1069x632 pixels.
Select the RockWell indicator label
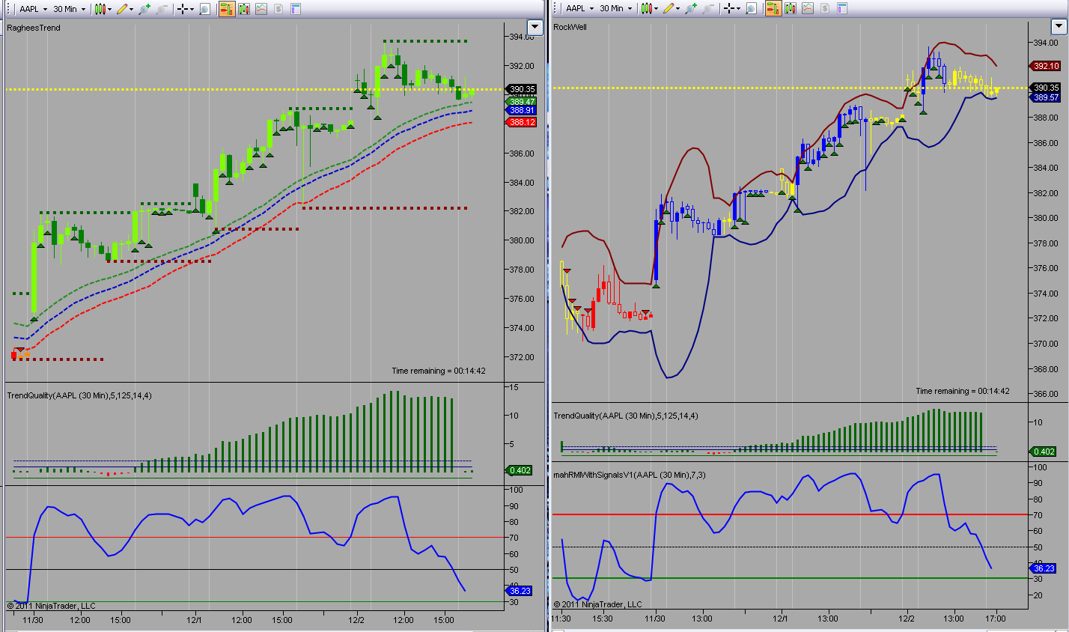click(570, 27)
